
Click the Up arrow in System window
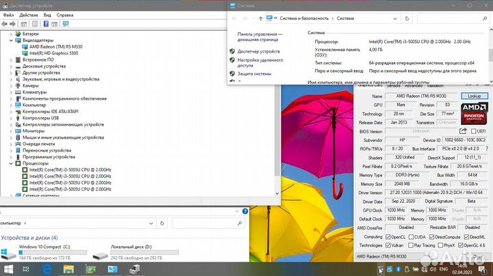[261, 18]
